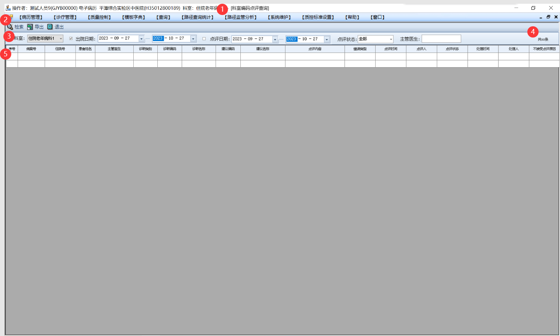
Task: Click the 诊断类别 column header
Action: [145, 49]
